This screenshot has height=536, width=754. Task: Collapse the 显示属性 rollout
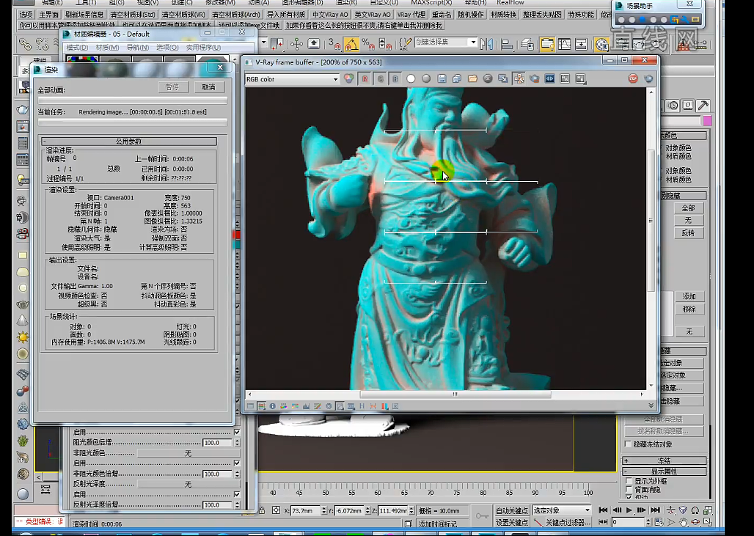tap(665, 471)
